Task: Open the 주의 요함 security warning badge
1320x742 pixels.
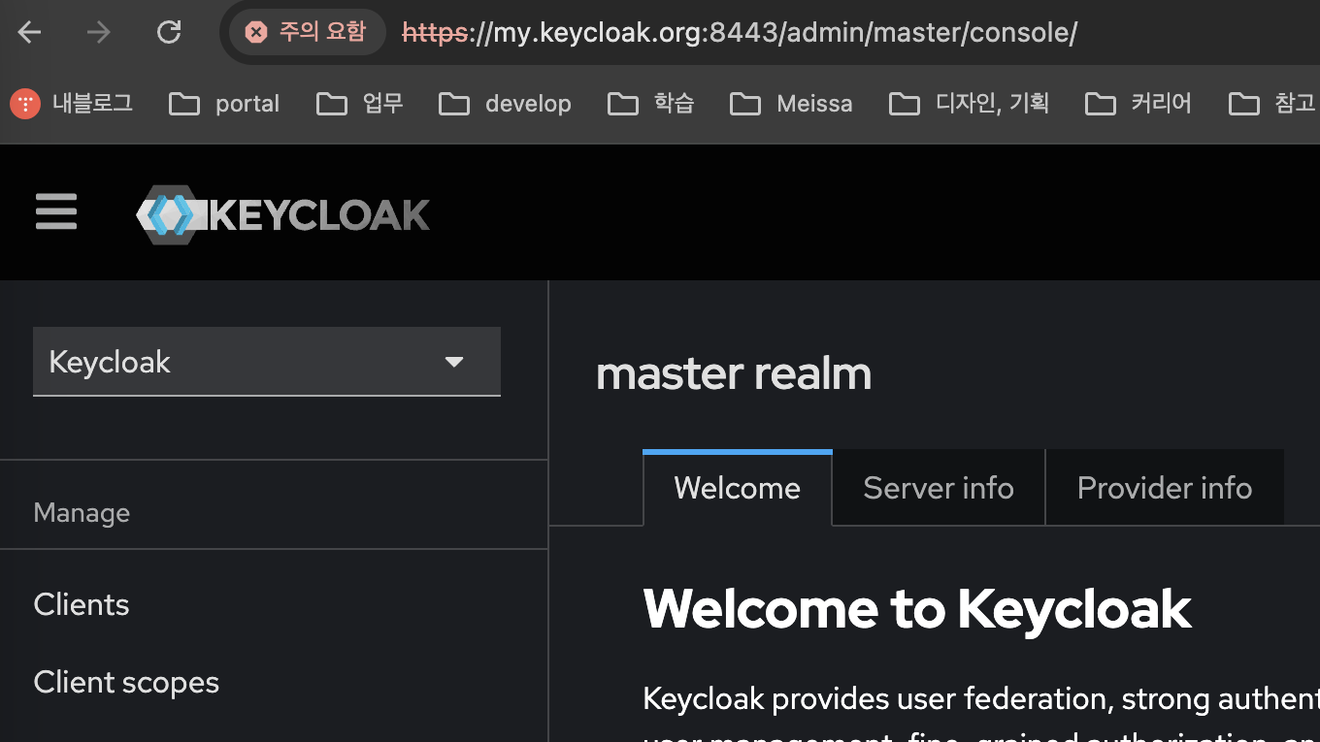Action: 307,33
